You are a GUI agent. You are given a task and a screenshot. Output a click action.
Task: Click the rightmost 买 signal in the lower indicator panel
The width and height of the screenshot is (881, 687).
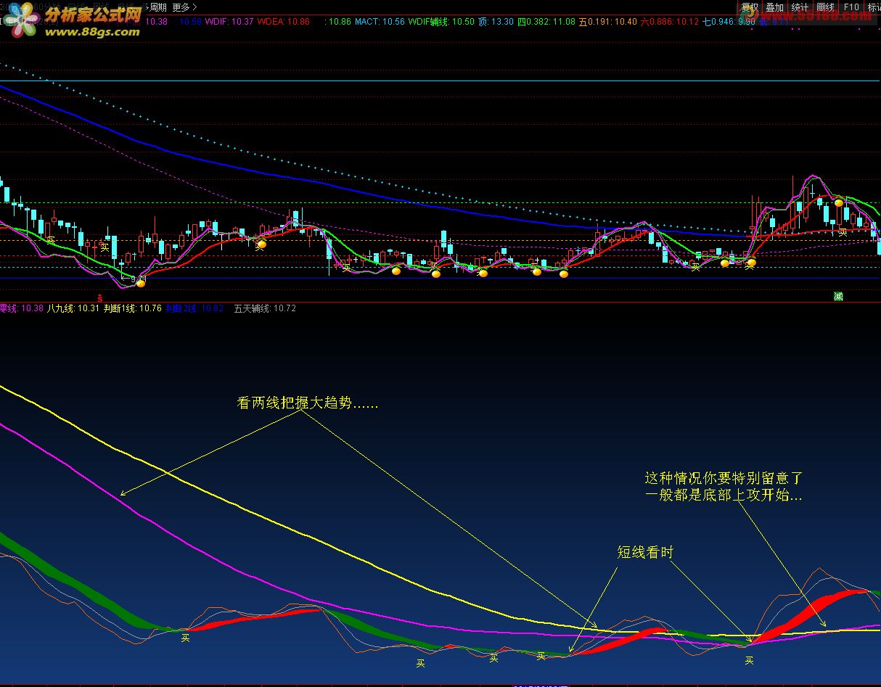[749, 661]
